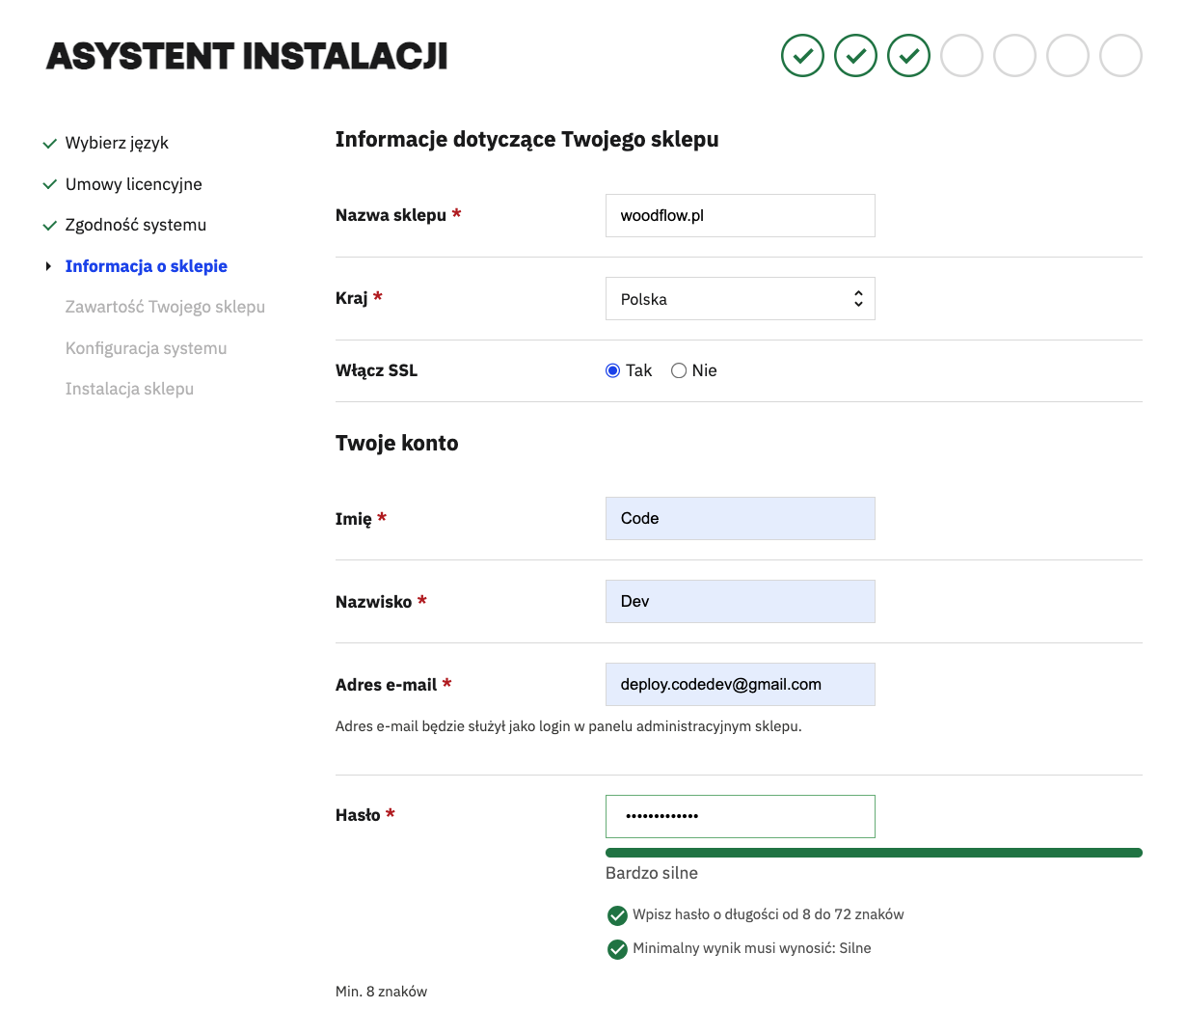
Task: Select Nie for Włącz SSL
Action: point(679,370)
